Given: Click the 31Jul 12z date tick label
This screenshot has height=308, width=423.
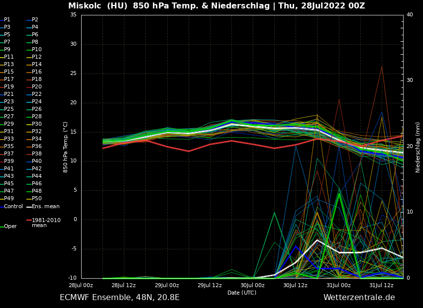Looking at the screenshot, I should (381, 286).
